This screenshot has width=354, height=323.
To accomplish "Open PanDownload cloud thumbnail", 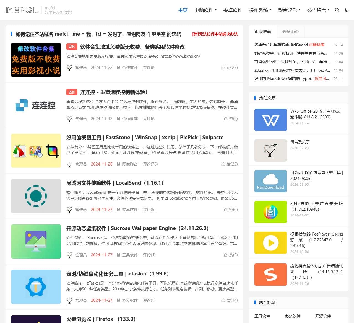I will coord(270,181).
